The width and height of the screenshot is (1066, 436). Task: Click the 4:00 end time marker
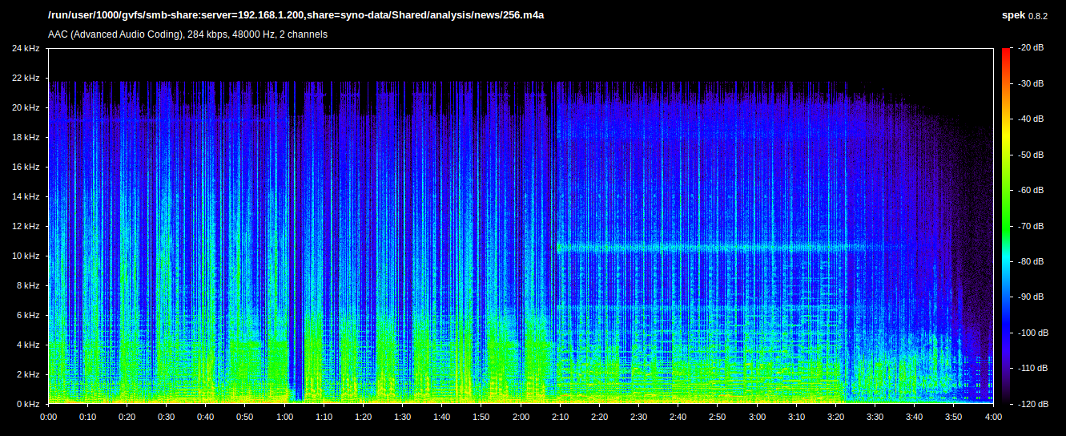coord(992,418)
